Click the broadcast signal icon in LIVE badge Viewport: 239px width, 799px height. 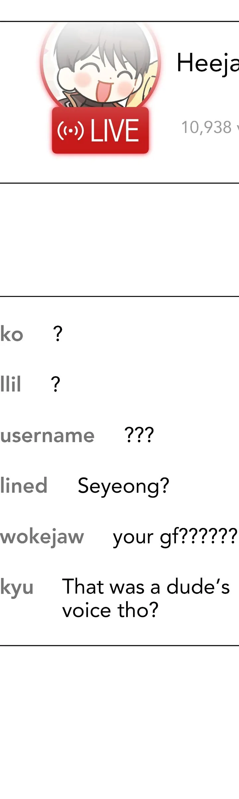point(70,131)
